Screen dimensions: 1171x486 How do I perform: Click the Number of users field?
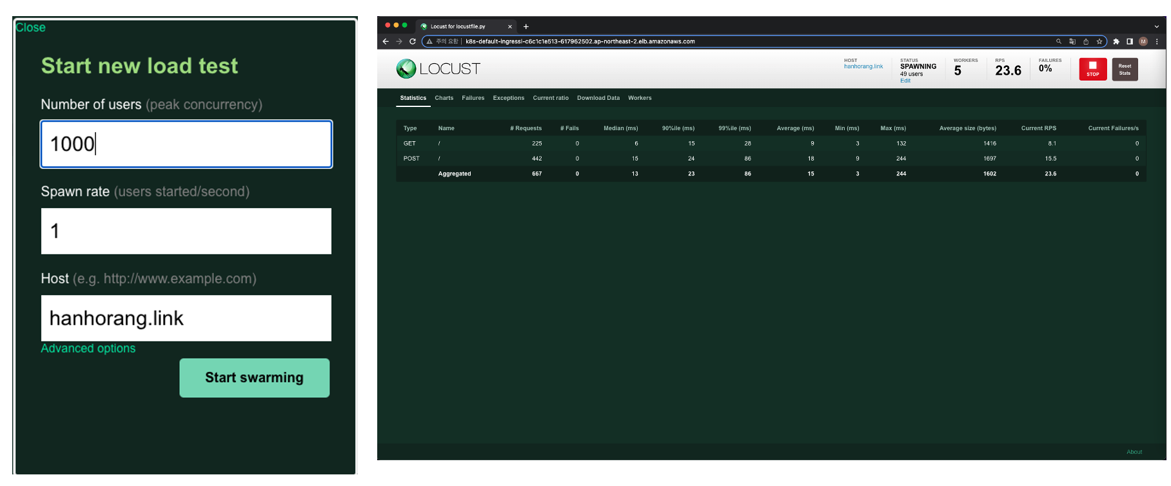pyautogui.click(x=186, y=144)
